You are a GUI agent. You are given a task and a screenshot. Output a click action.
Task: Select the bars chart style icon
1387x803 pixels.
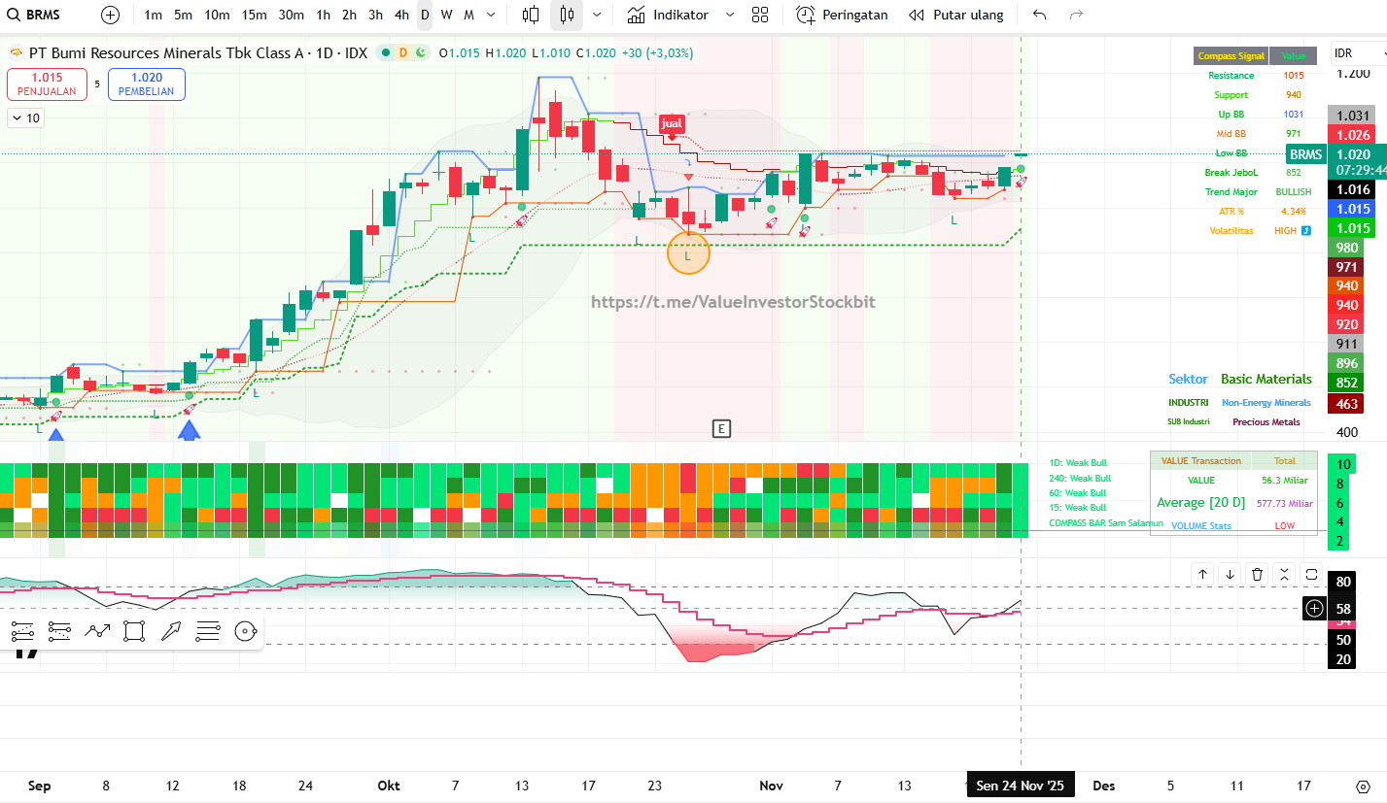[x=531, y=15]
